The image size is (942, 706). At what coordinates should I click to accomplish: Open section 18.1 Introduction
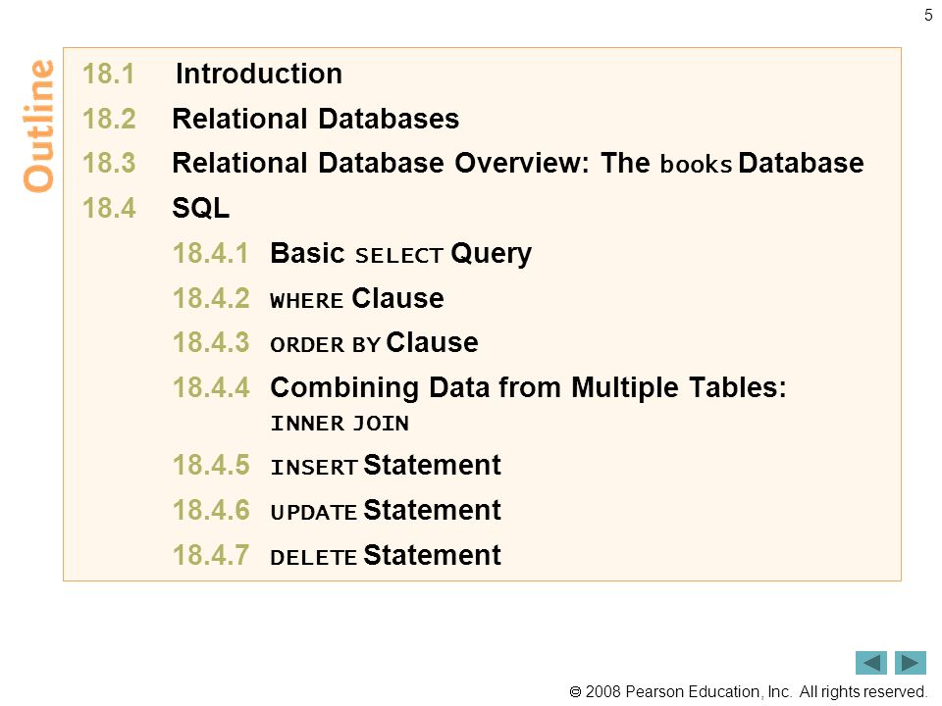(212, 74)
